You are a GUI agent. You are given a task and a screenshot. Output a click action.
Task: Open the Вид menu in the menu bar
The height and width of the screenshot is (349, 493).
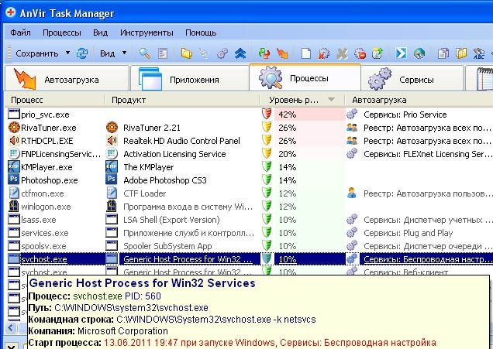[100, 33]
